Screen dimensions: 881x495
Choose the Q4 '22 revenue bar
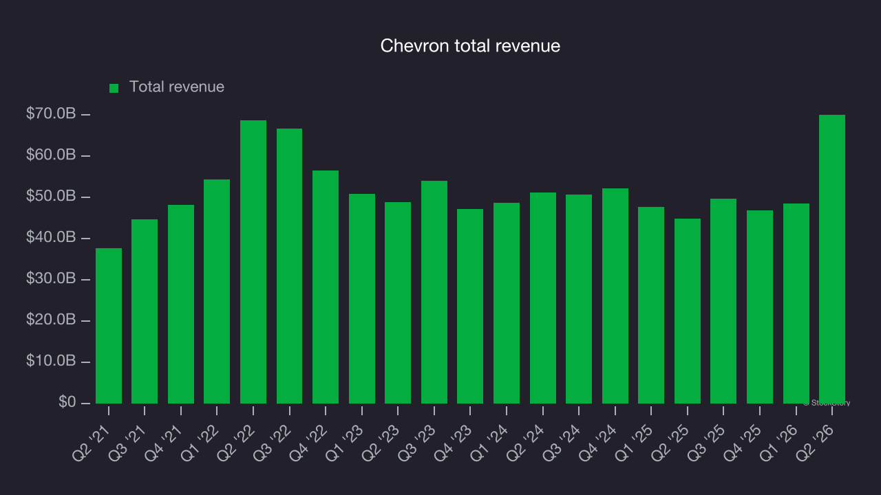pyautogui.click(x=326, y=287)
